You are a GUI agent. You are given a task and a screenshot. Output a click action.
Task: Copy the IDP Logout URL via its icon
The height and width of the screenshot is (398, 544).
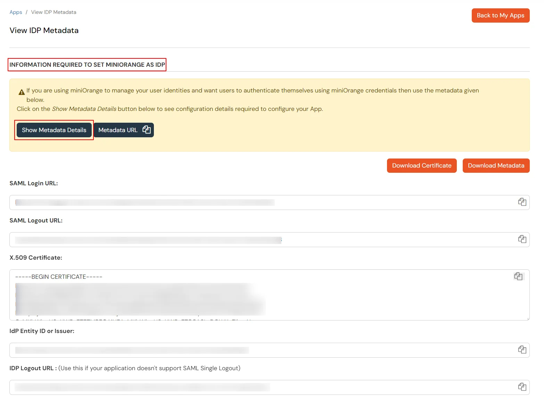point(522,386)
